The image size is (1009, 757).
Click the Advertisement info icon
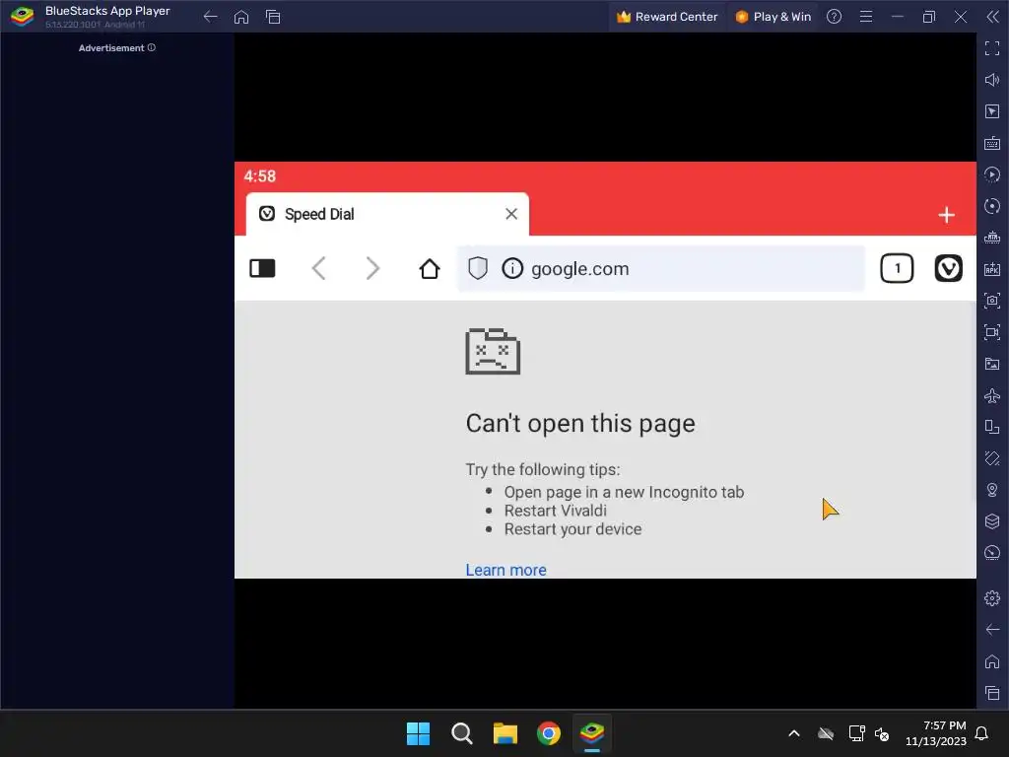tap(151, 47)
